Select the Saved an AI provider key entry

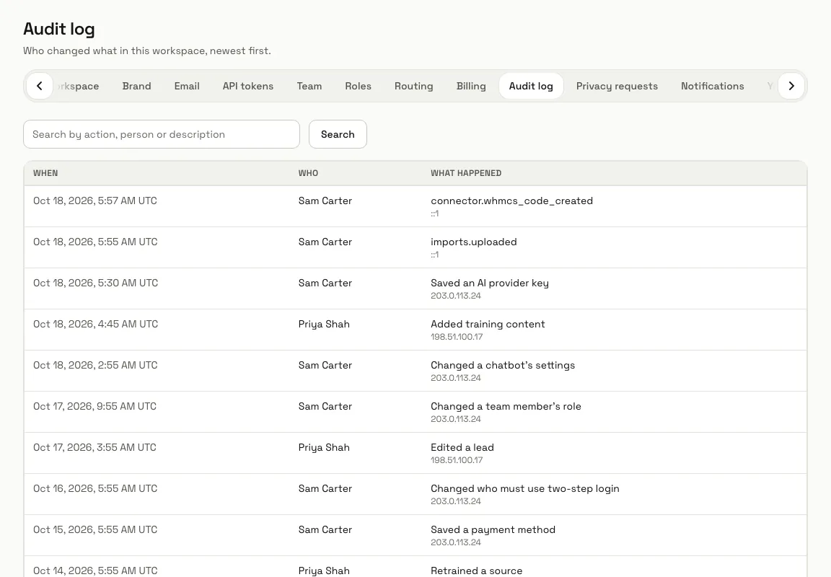[490, 283]
